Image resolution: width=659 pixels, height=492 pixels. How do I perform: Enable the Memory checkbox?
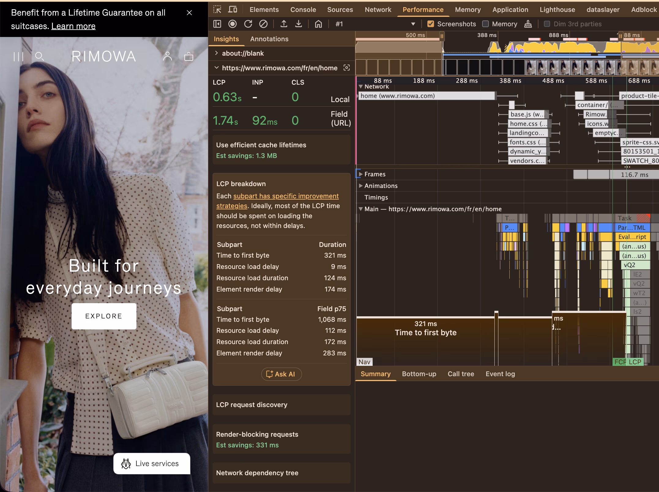[x=485, y=24]
